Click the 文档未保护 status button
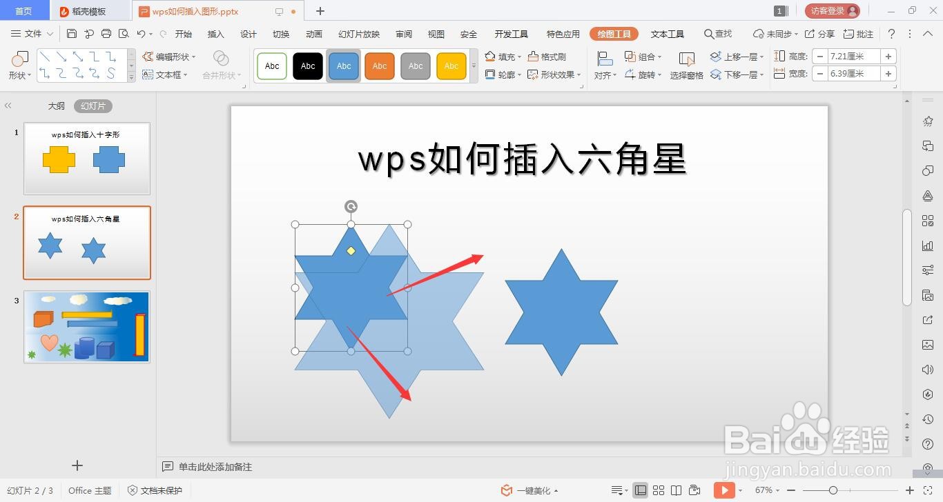 (155, 490)
